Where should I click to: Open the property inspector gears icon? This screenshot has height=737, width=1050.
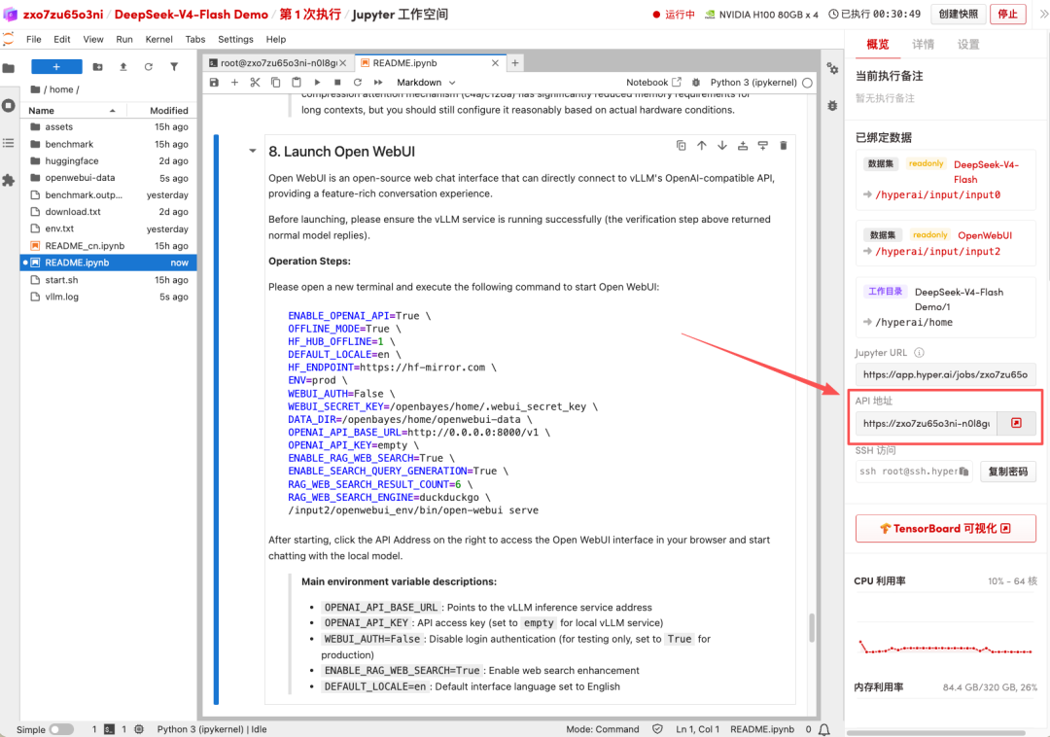tap(832, 68)
